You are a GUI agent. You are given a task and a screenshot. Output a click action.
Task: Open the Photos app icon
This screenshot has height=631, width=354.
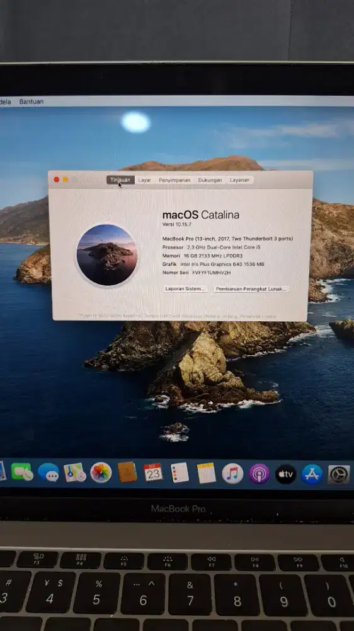click(101, 473)
